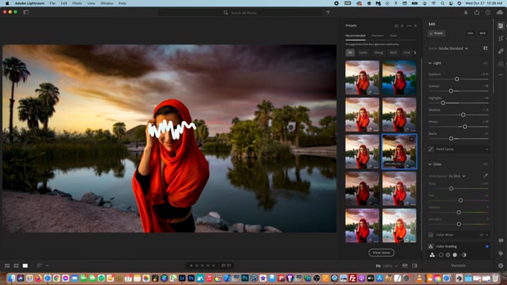Show photo Info panel icon
Viewport: 507px width, 285px height.
[501, 265]
